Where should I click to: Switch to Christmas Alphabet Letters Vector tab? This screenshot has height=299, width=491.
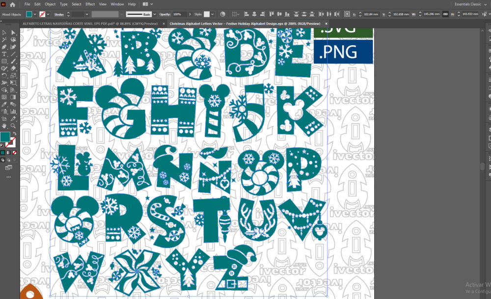pyautogui.click(x=245, y=24)
